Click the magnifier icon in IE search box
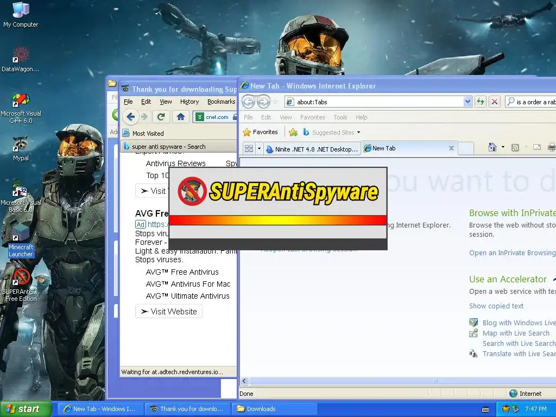The height and width of the screenshot is (417, 556). coord(510,102)
